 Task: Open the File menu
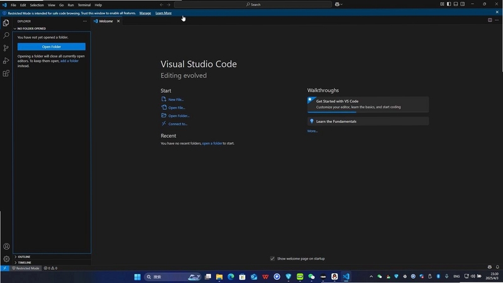[x=13, y=5]
